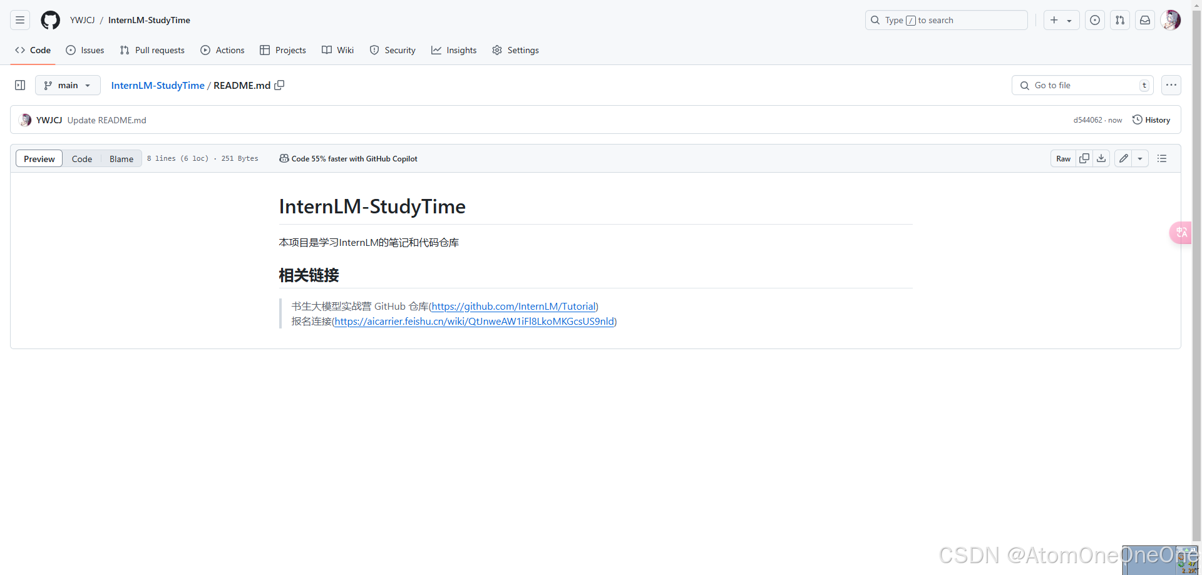This screenshot has width=1202, height=575.
Task: Open the issues icon in top header
Action: point(1095,20)
